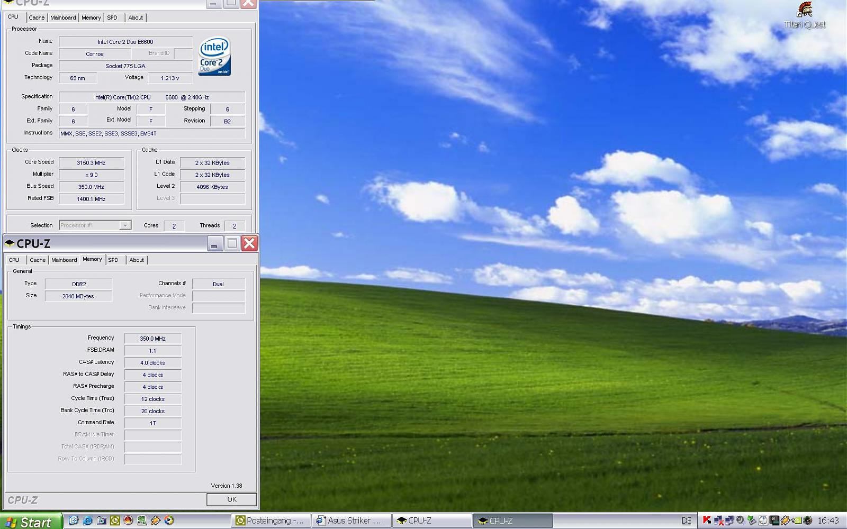The image size is (847, 529).
Task: Open the NVIDIA tray icon
Action: [796, 520]
